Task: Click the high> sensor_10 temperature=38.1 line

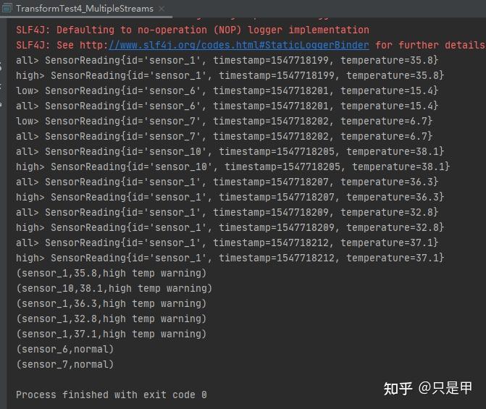Action: tap(232, 166)
